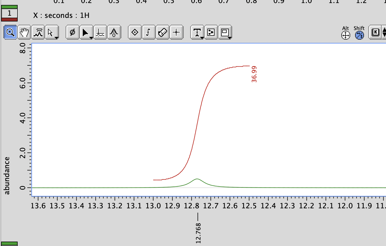Viewport: 386px width, 246px height.
Task: Select the curve deconvolution peak tool
Action: click(x=114, y=32)
